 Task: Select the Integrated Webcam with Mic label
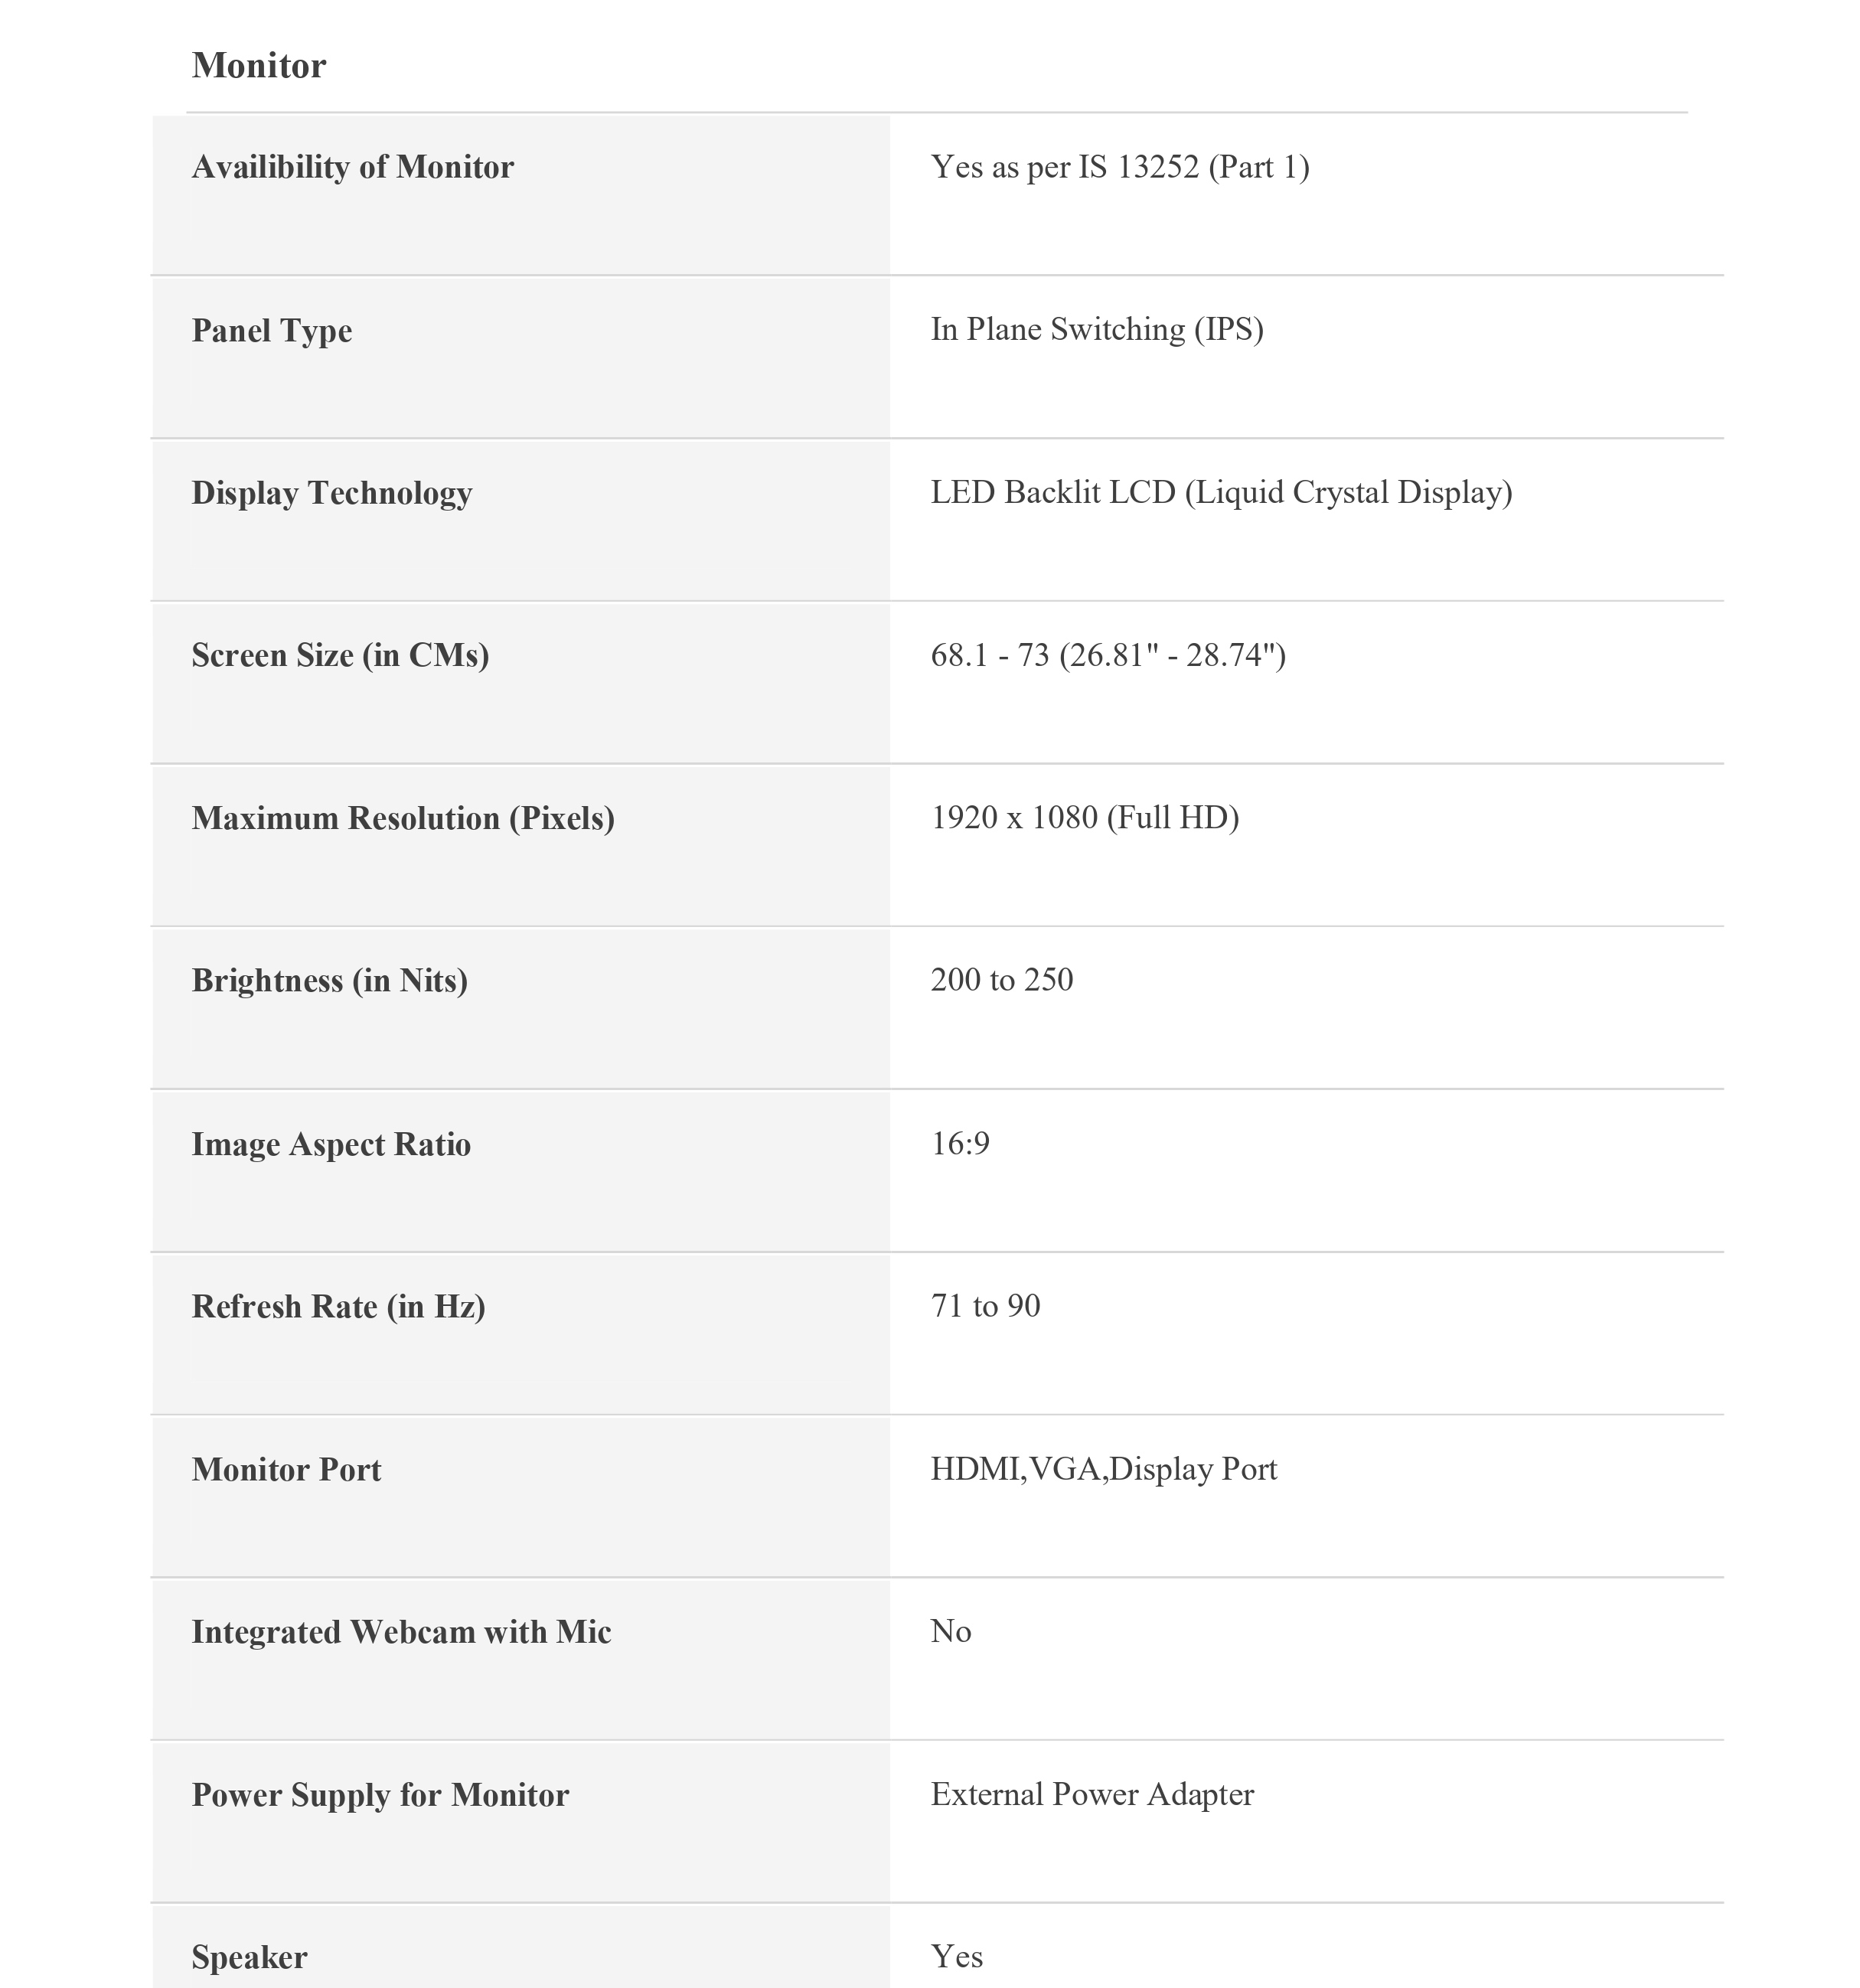[401, 1632]
